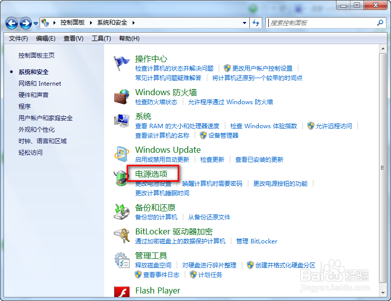Click 计划任务 link
Image resolution: width=391 pixels, height=301 pixels.
(210, 275)
